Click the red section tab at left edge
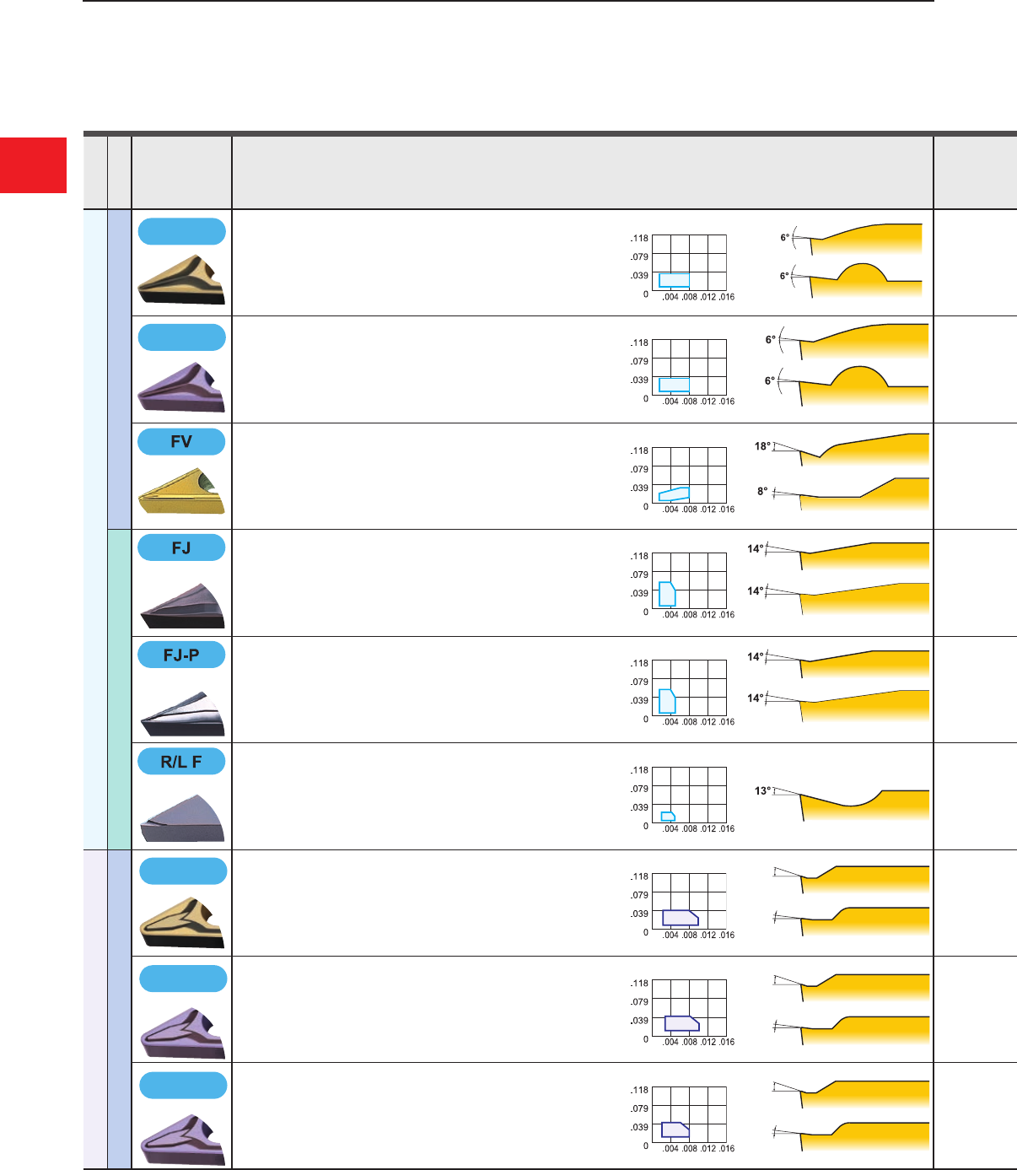 point(33,165)
